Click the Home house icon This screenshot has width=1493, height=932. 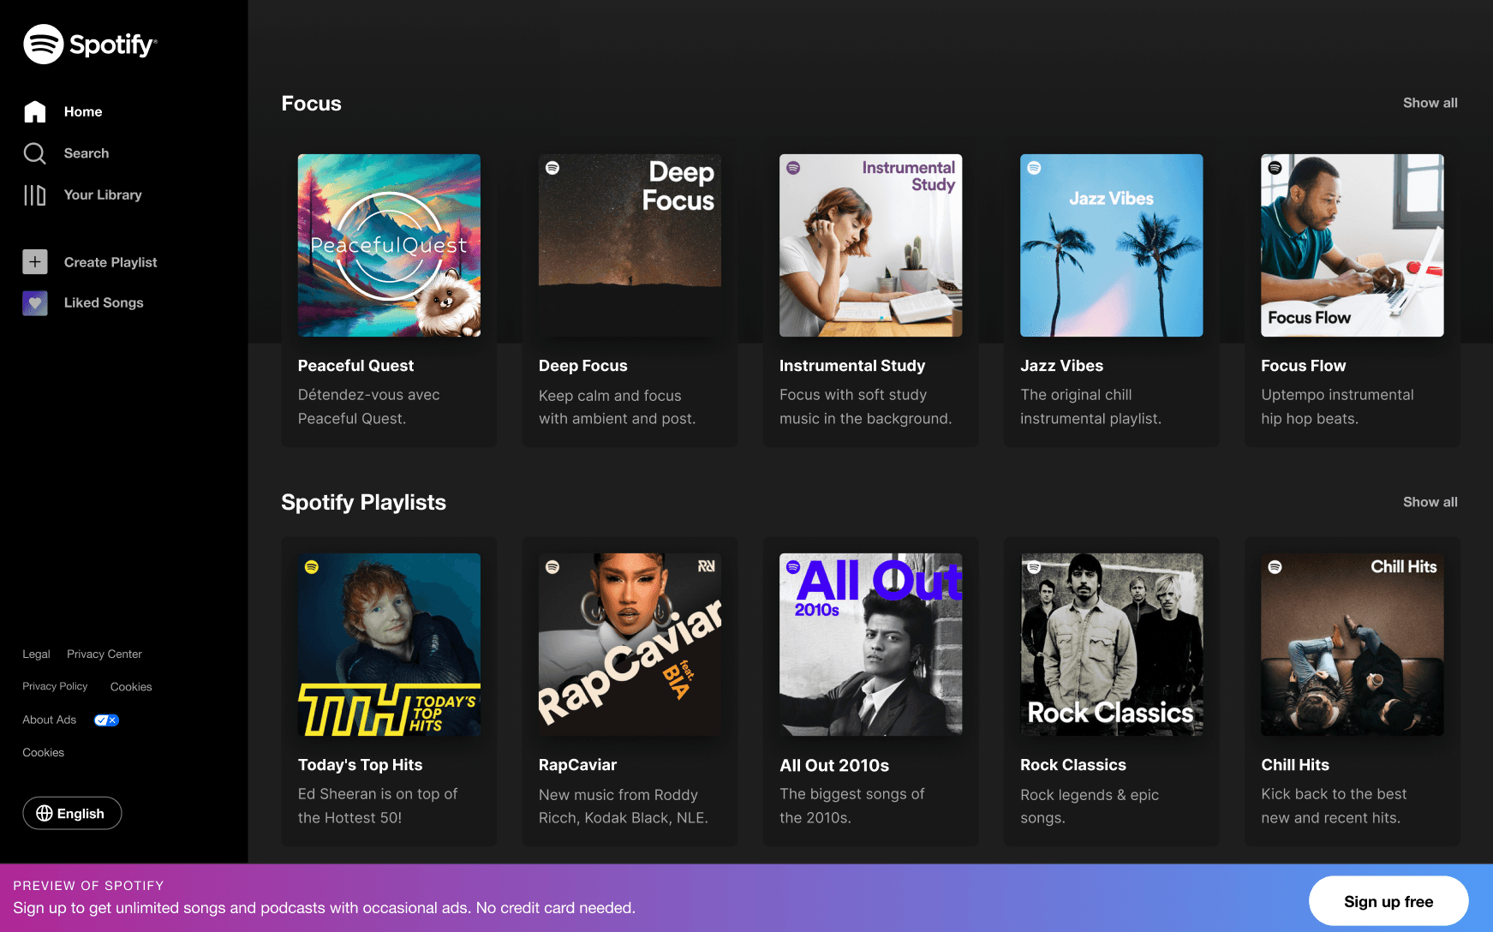pos(35,111)
